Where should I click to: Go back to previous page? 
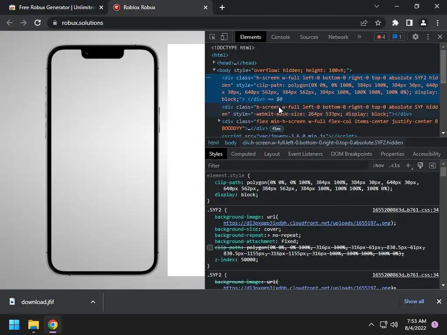(x=10, y=23)
